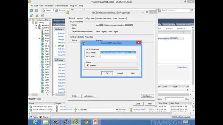
Task: Click the Configure button
Action: tap(147, 96)
